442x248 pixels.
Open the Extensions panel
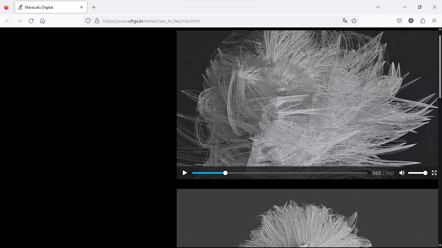tap(423, 21)
